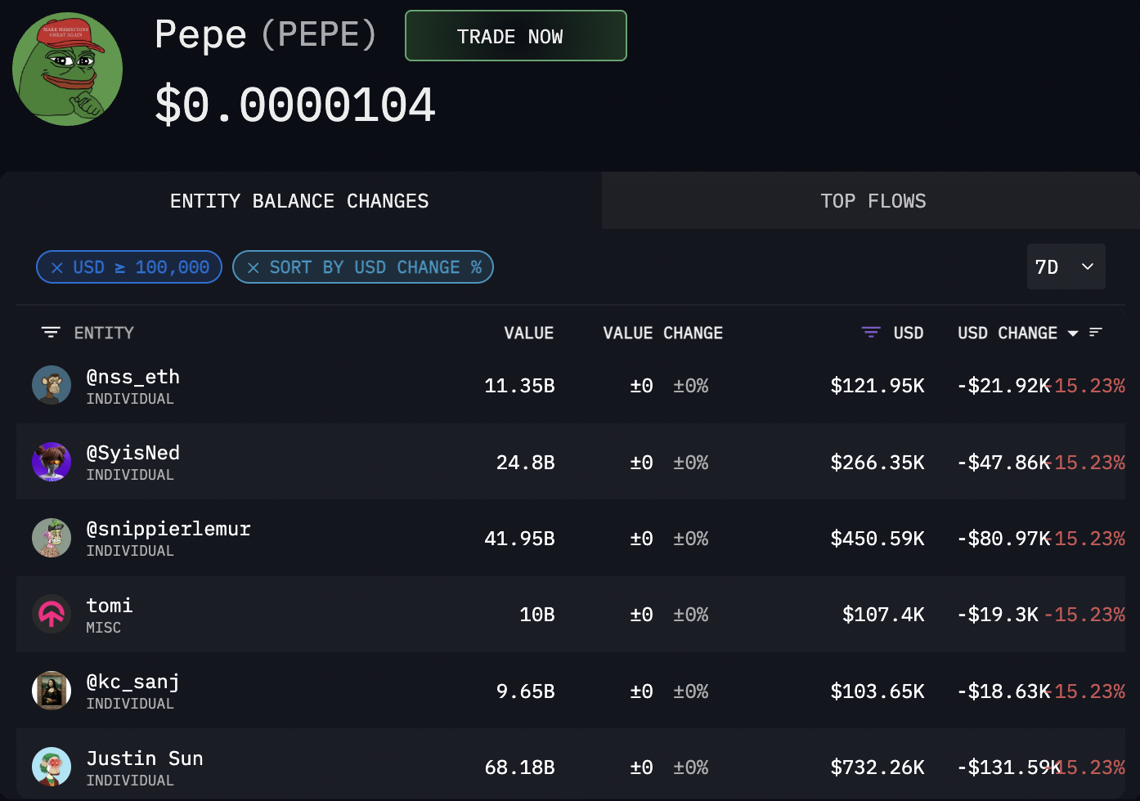This screenshot has width=1140, height=801.
Task: Open the 7D time range dropdown
Action: pyautogui.click(x=1066, y=266)
